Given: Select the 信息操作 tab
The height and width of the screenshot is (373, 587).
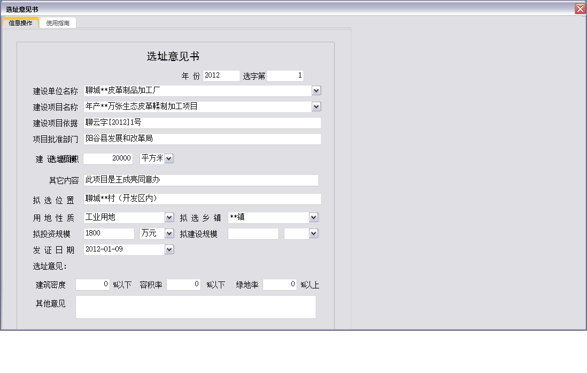Looking at the screenshot, I should 20,22.
